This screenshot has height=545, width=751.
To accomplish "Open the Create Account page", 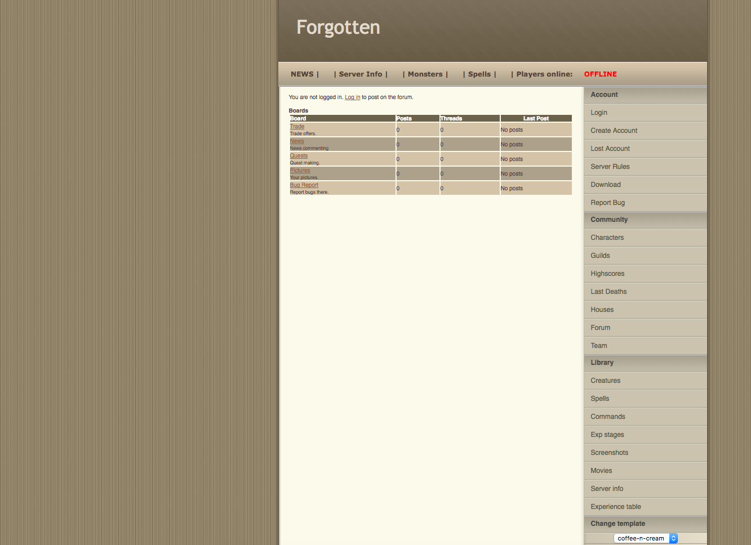I will click(614, 130).
